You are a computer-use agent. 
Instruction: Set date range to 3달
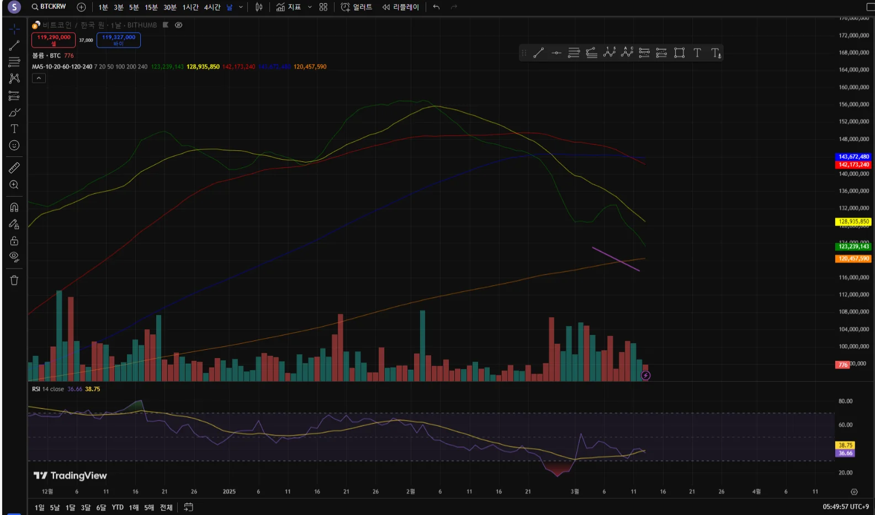point(86,507)
